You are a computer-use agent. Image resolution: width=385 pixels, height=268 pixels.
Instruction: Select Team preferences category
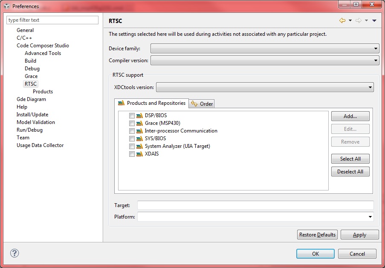(23, 138)
